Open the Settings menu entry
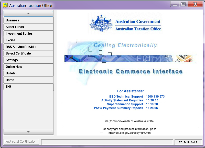The height and width of the screenshot is (148, 205). tap(28, 60)
